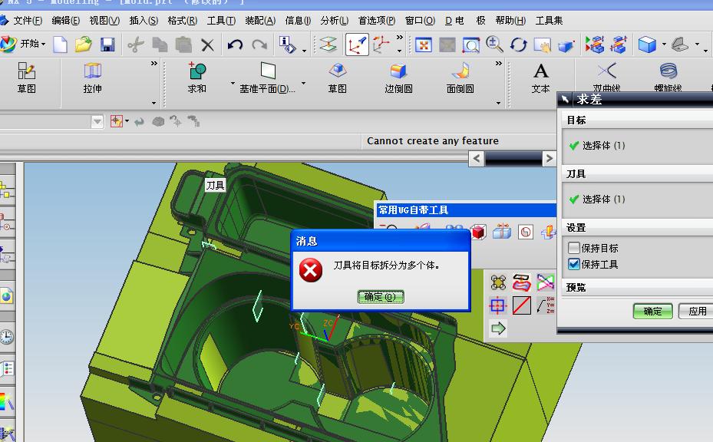Select the 拉伸 extrude tool
This screenshot has width=713, height=442.
92,78
